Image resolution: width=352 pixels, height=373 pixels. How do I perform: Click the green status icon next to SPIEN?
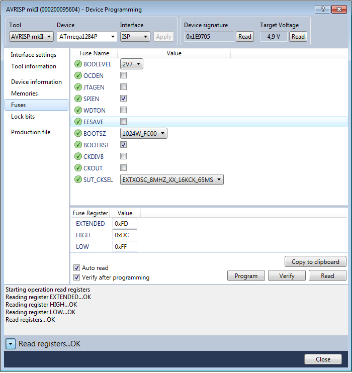coord(78,99)
